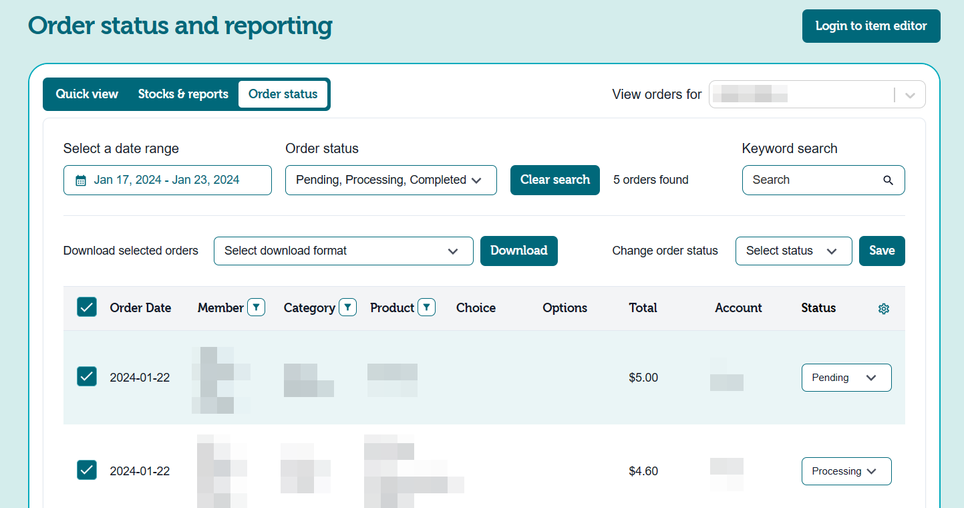Image resolution: width=964 pixels, height=508 pixels.
Task: Click the Status column header
Action: pyautogui.click(x=818, y=307)
